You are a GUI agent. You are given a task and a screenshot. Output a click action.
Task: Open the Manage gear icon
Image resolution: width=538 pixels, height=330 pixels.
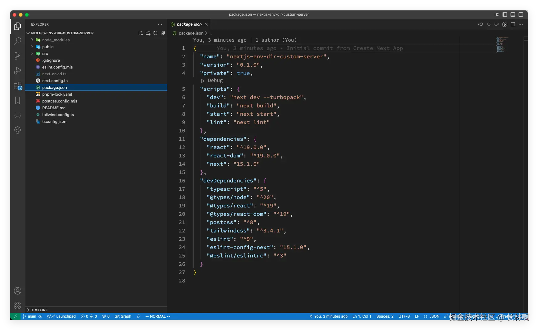point(18,306)
